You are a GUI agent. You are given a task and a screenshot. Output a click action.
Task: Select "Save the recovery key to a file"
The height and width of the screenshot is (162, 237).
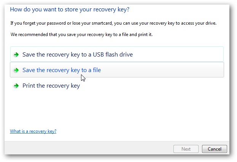pos(61,70)
